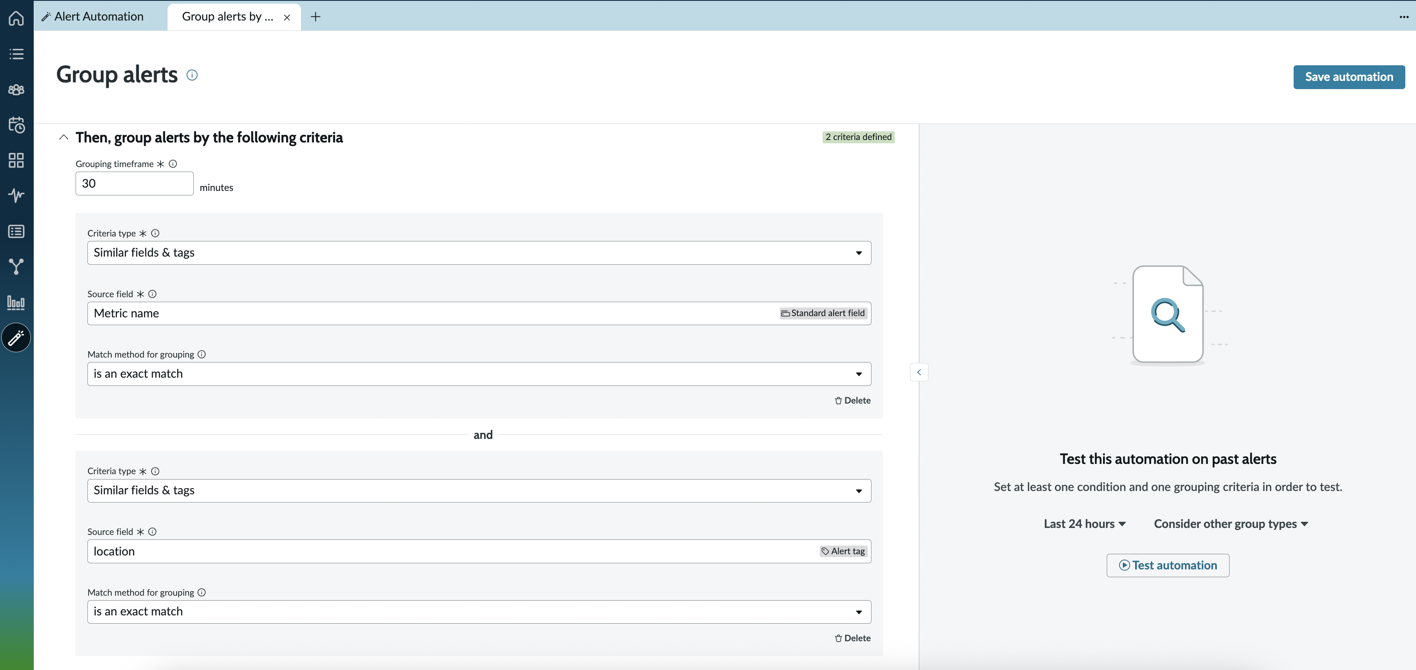Open the Last 24 hours dropdown
The height and width of the screenshot is (670, 1416).
pos(1085,524)
